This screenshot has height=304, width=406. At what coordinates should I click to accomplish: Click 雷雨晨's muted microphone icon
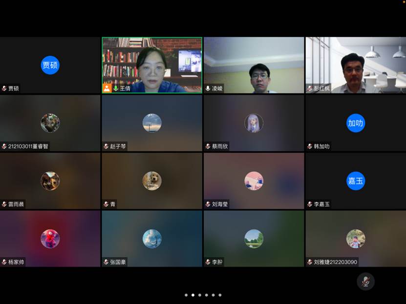tap(4, 204)
